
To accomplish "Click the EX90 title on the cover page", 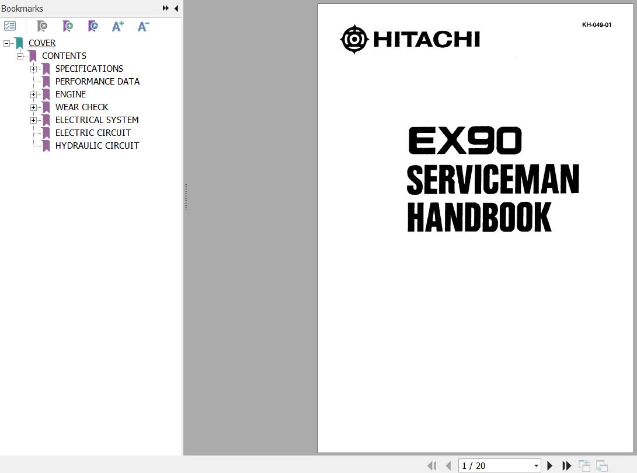I will [x=465, y=141].
